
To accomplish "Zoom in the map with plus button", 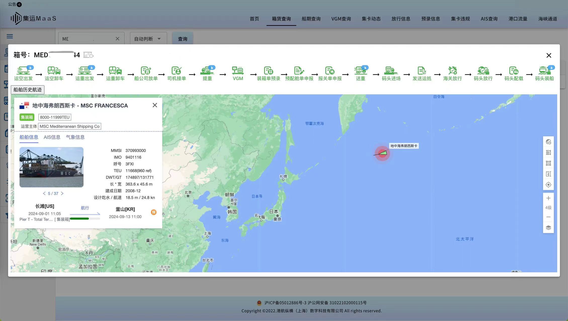I will (548, 198).
